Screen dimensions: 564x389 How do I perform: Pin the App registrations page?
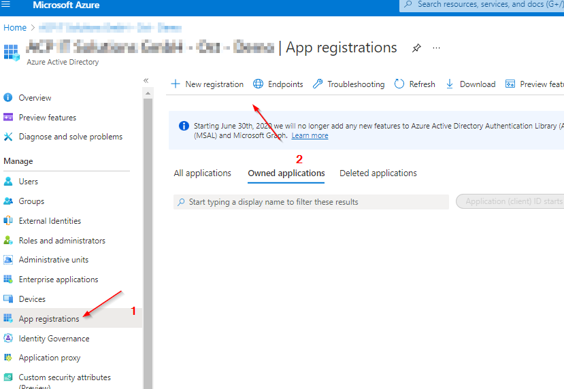click(416, 48)
